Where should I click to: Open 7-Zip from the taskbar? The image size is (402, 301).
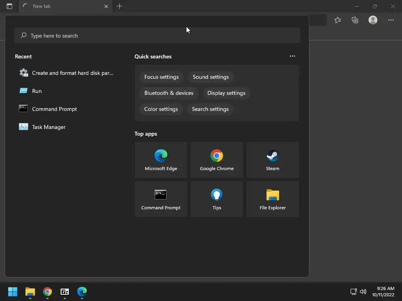pyautogui.click(x=65, y=292)
